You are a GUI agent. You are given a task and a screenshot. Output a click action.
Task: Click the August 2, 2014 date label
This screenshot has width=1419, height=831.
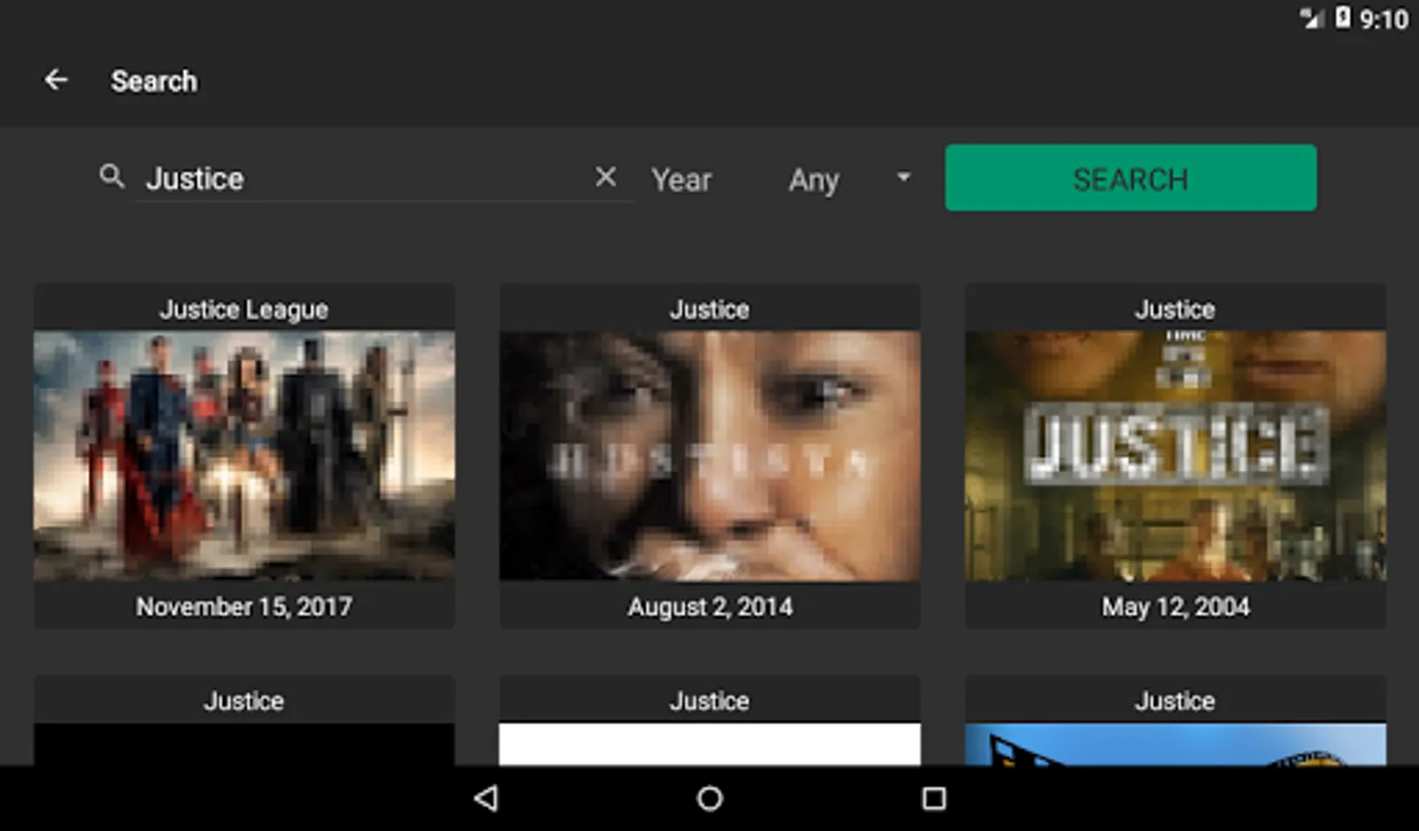tap(709, 607)
